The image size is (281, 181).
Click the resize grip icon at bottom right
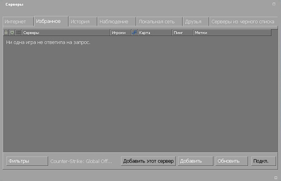[x=276, y=178]
